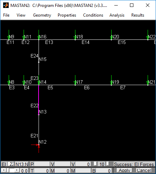Open the Properties menu
Screen dimensions: 156x174
[x=67, y=15]
